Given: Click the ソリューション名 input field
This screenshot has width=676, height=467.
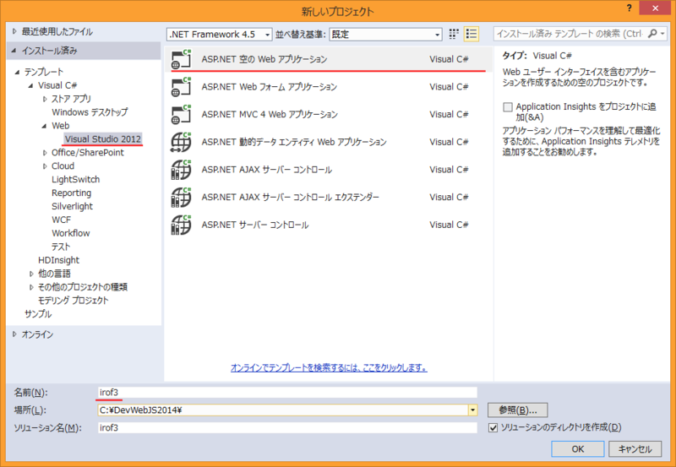Looking at the screenshot, I should pos(287,428).
